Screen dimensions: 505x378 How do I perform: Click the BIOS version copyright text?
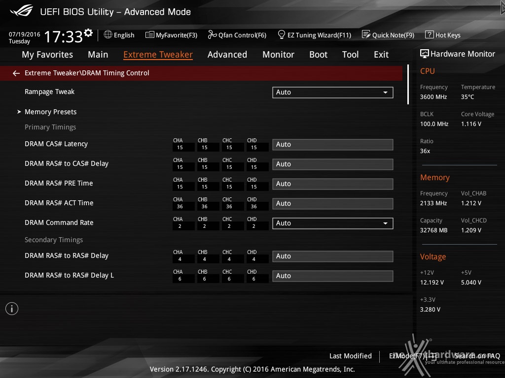click(252, 369)
